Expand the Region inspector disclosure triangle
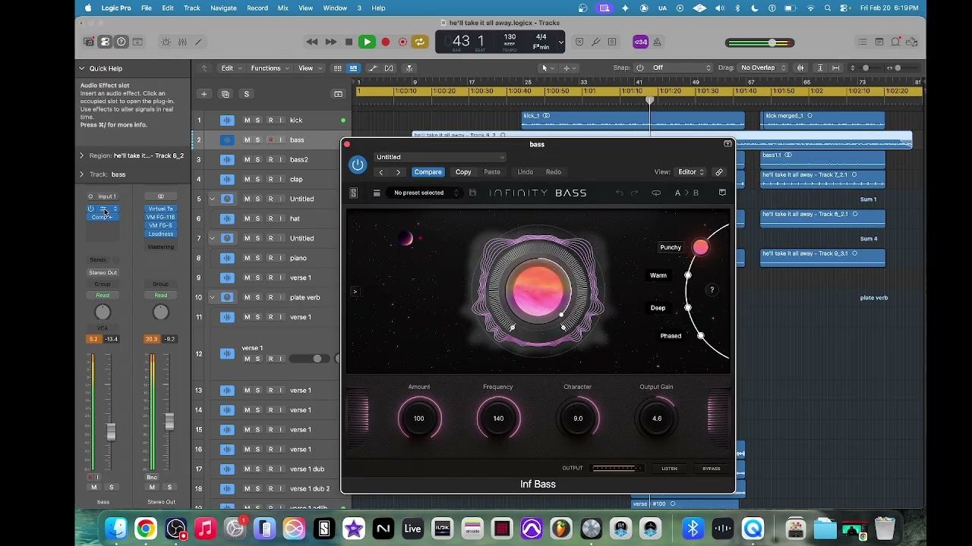The width and height of the screenshot is (972, 546). coord(82,155)
